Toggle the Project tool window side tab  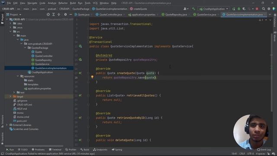[2, 19]
